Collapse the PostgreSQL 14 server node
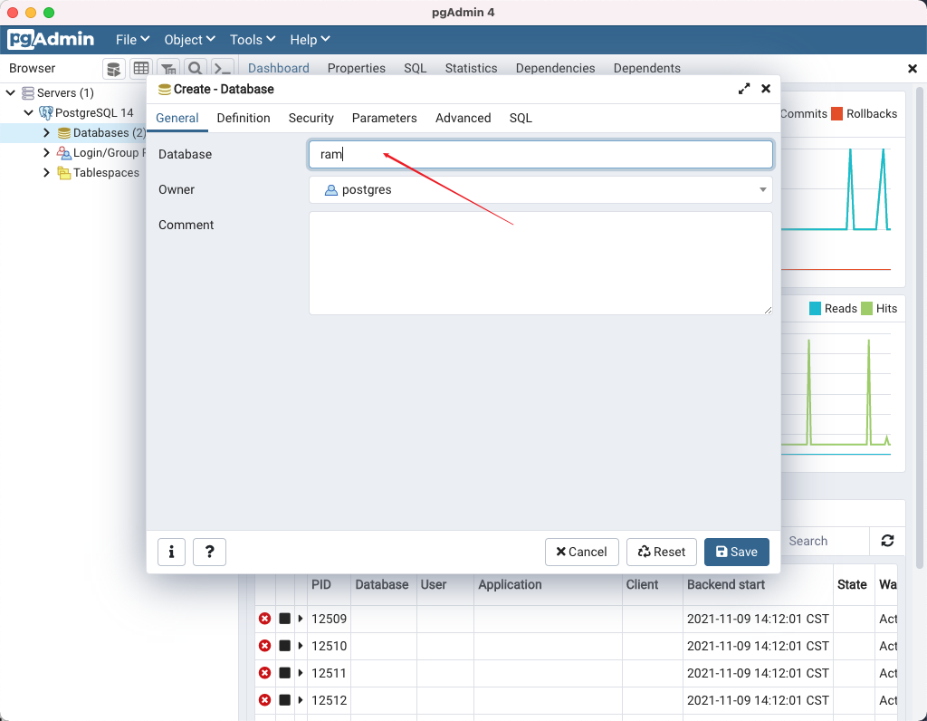The width and height of the screenshot is (927, 721). 28,112
